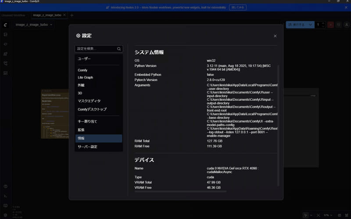Click the 127.76 GB RAM Total value
This screenshot has width=351, height=219.
[215, 141]
